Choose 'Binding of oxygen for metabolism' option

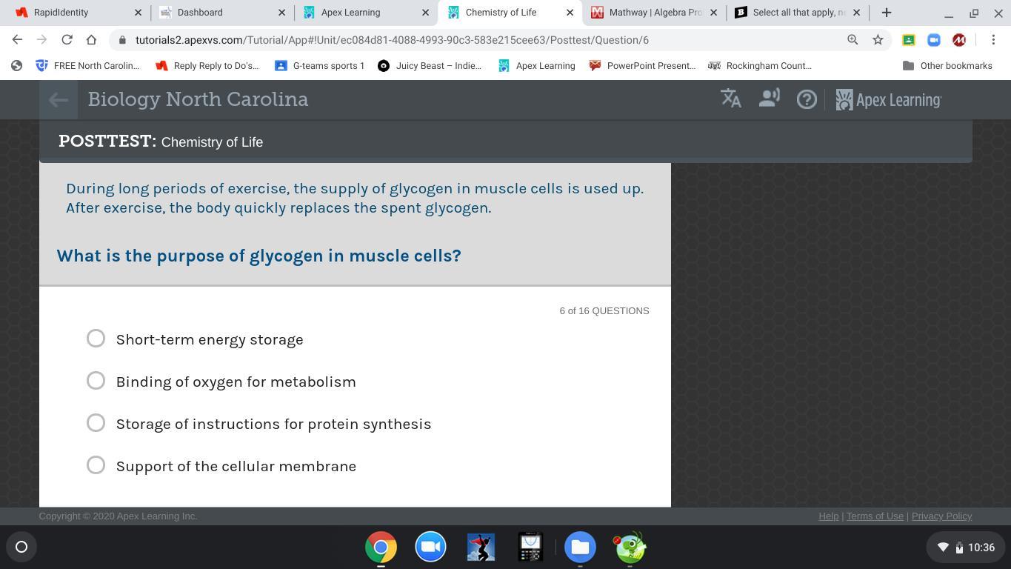pos(96,381)
